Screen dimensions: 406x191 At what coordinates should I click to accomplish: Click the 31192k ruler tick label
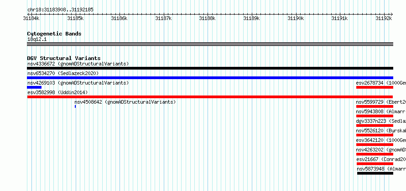coord(384,18)
